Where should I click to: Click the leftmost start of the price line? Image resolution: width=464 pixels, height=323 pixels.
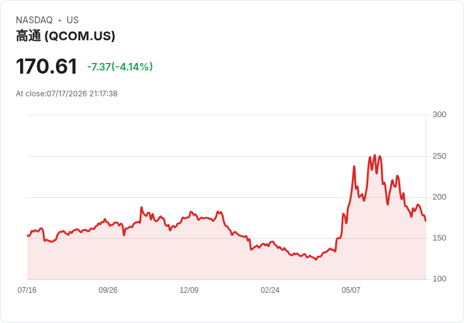(x=28, y=235)
